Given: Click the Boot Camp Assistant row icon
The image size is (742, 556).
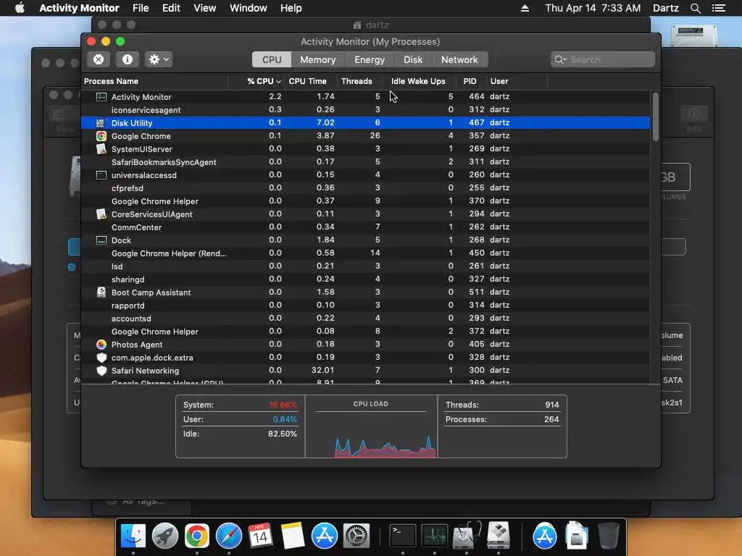Looking at the screenshot, I should click(x=101, y=292).
